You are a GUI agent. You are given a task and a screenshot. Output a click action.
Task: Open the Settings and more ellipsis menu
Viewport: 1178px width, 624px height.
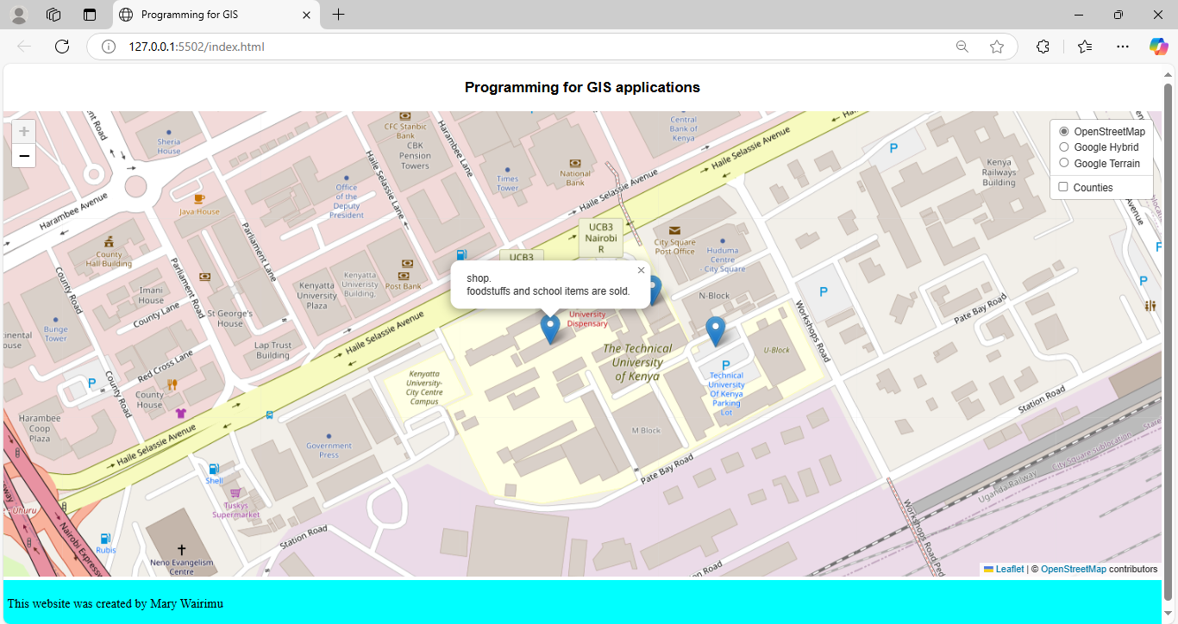[x=1122, y=47]
